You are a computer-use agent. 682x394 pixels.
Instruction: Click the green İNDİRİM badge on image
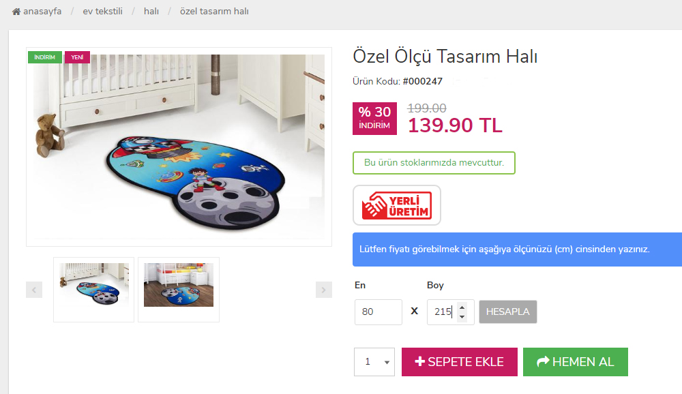click(45, 57)
